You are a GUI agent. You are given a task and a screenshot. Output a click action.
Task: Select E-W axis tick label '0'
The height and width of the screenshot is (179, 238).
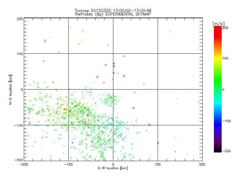pyautogui.click(x=113, y=164)
